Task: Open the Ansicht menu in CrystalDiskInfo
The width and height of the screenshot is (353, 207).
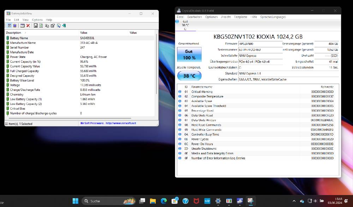Action: [x=226, y=17]
